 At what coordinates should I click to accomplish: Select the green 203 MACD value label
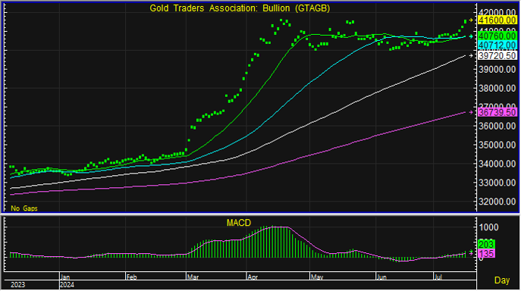(x=486, y=245)
